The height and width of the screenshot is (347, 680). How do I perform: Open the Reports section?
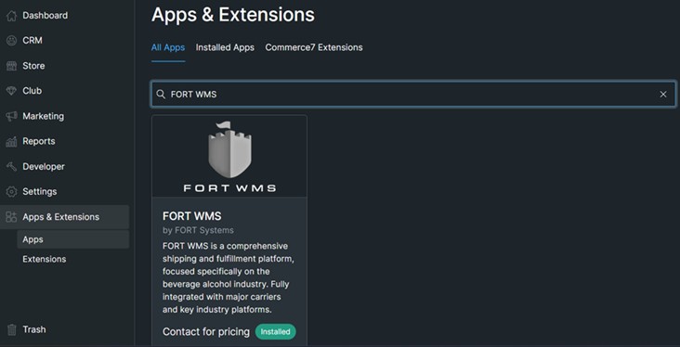pos(39,141)
